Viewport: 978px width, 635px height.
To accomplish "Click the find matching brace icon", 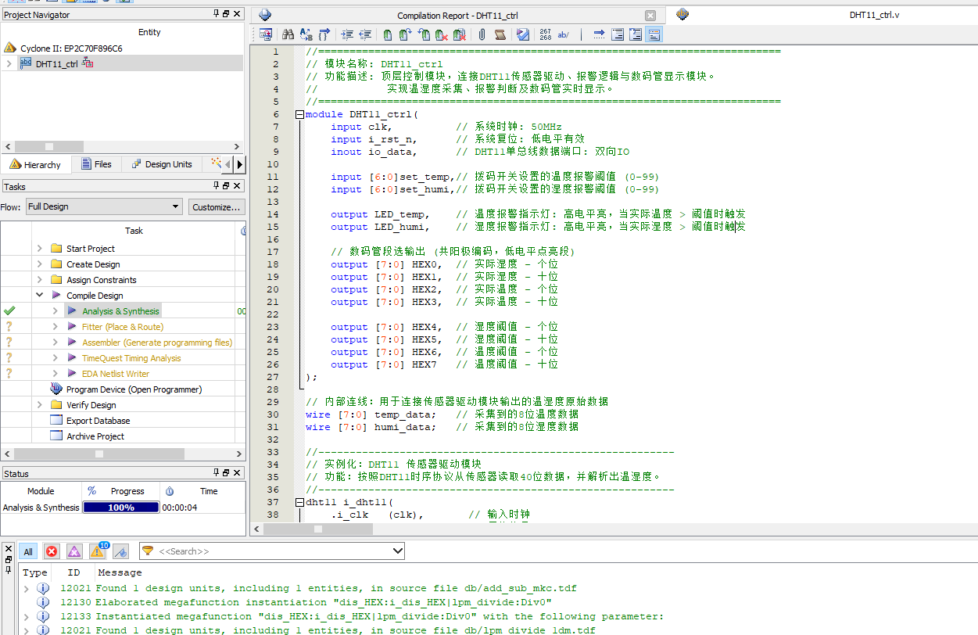I will click(324, 34).
